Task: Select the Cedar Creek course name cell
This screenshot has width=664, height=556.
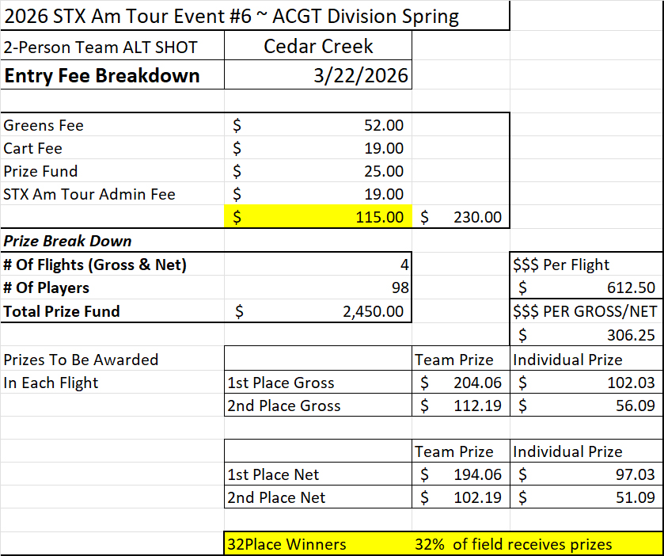Action: point(318,47)
